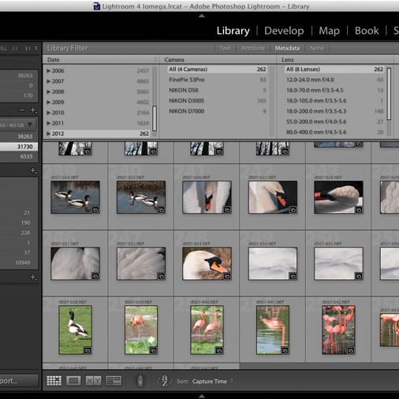Filter by 80.0-400.0 mm f/4.5-5.6 lens

[334, 132]
